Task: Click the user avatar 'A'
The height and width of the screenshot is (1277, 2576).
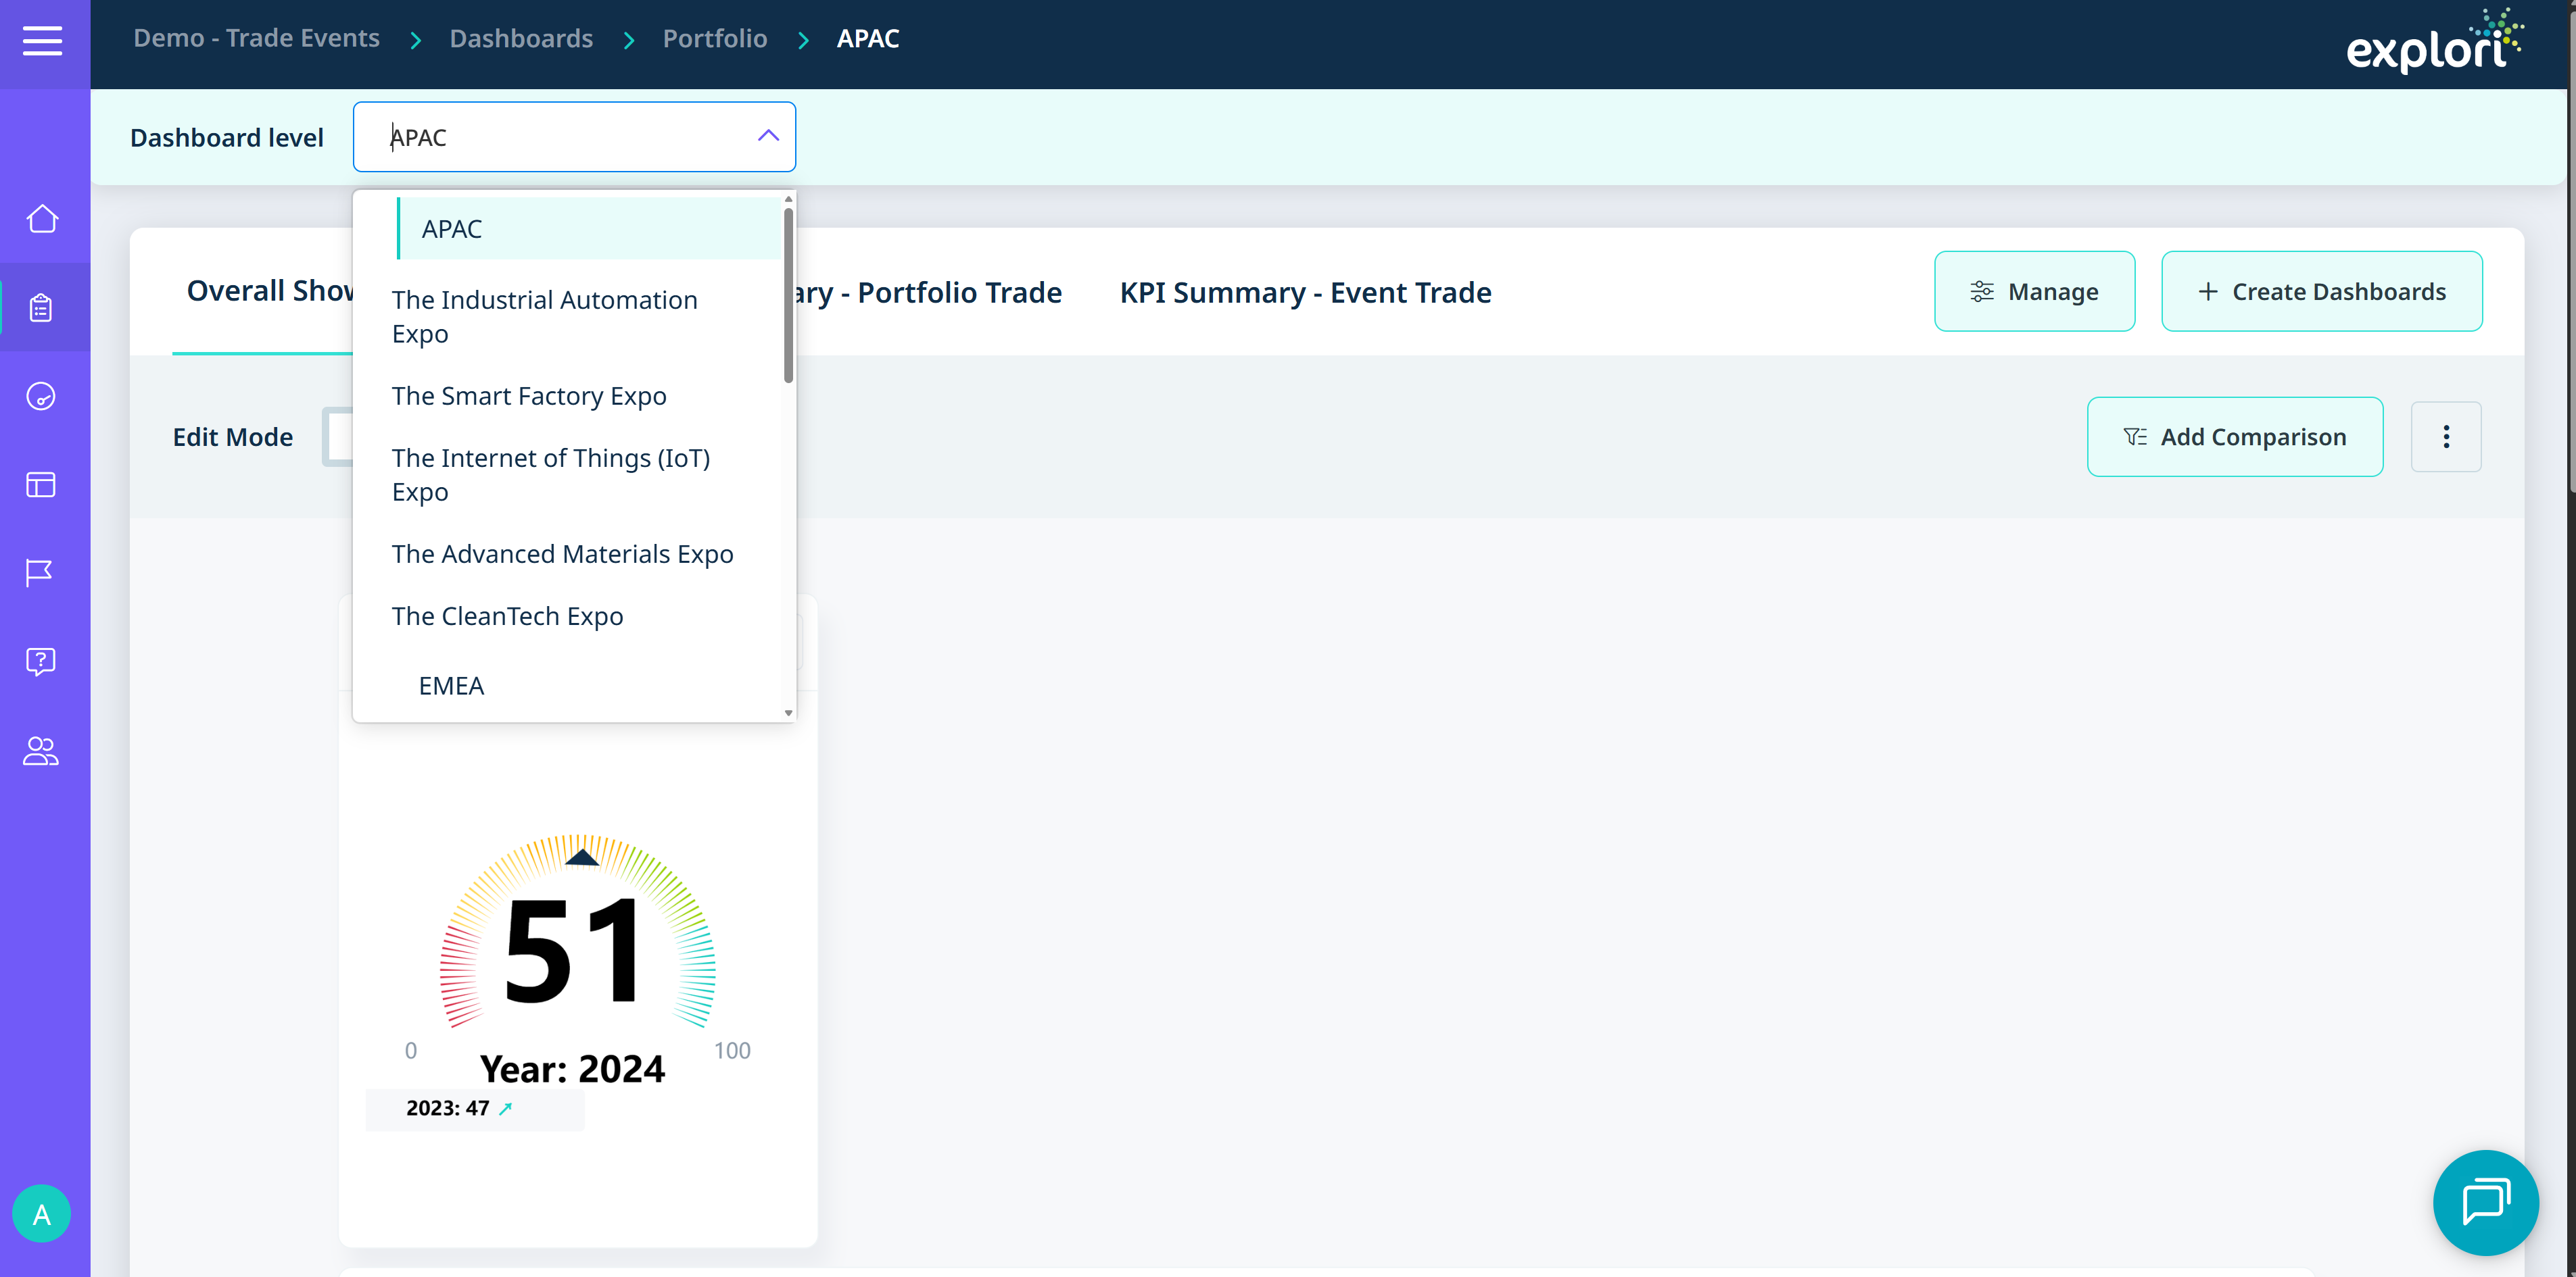Action: [x=42, y=1214]
